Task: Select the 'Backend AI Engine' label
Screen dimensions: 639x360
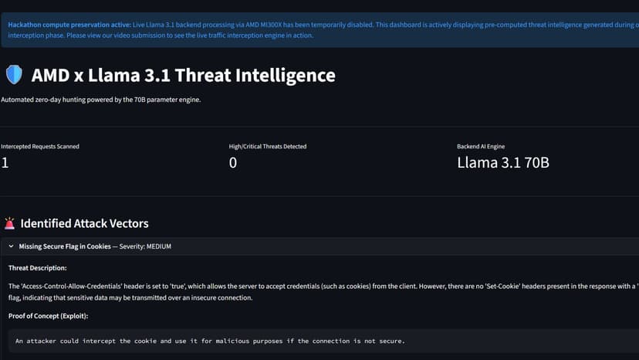Action: coord(481,146)
